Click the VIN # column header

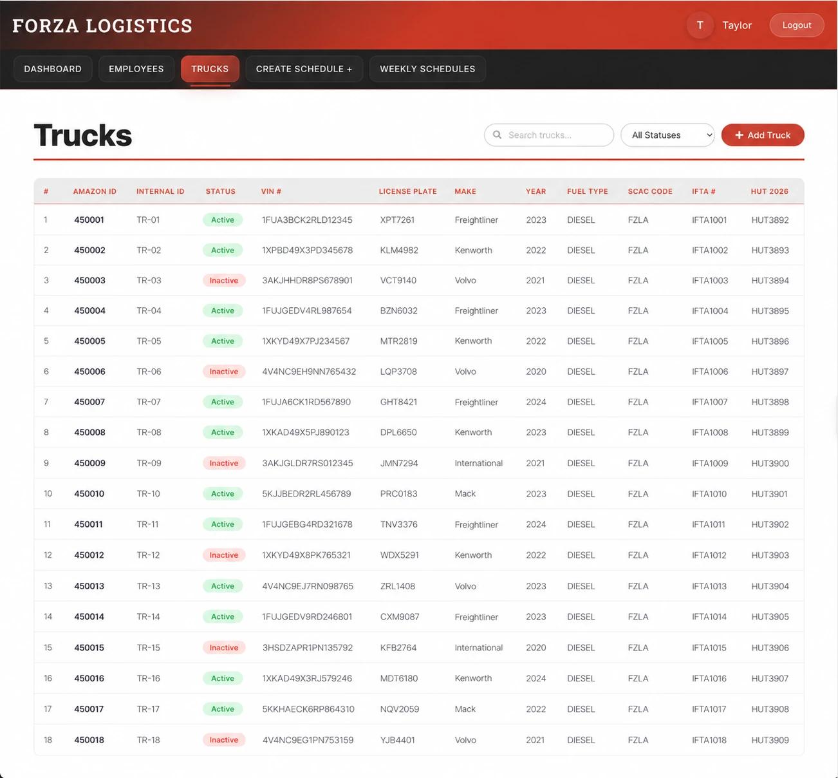(271, 191)
